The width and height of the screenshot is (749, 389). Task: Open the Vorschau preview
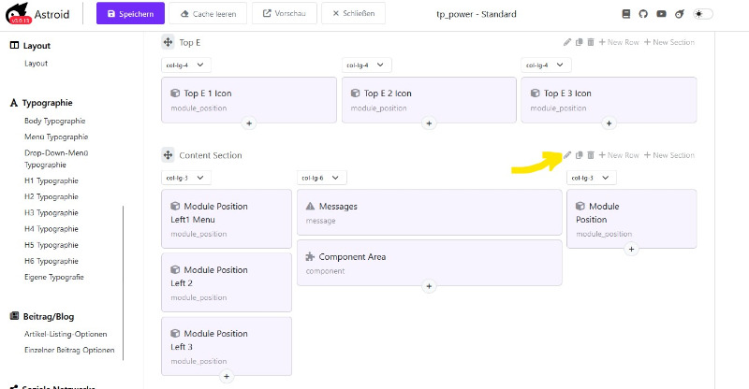click(x=285, y=13)
